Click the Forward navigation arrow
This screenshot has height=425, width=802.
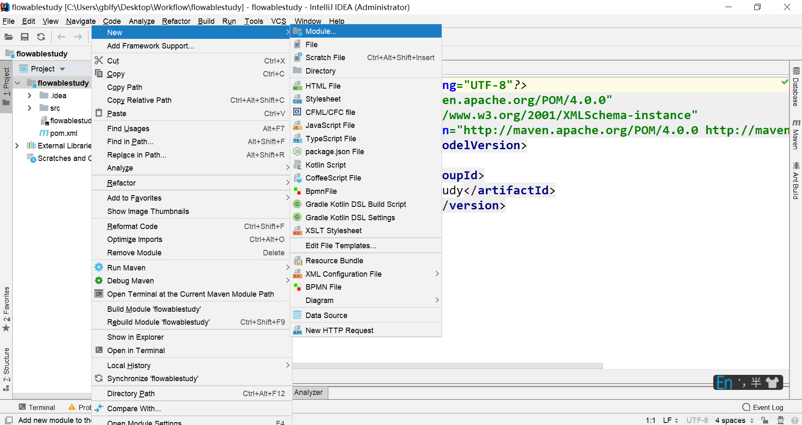tap(78, 37)
